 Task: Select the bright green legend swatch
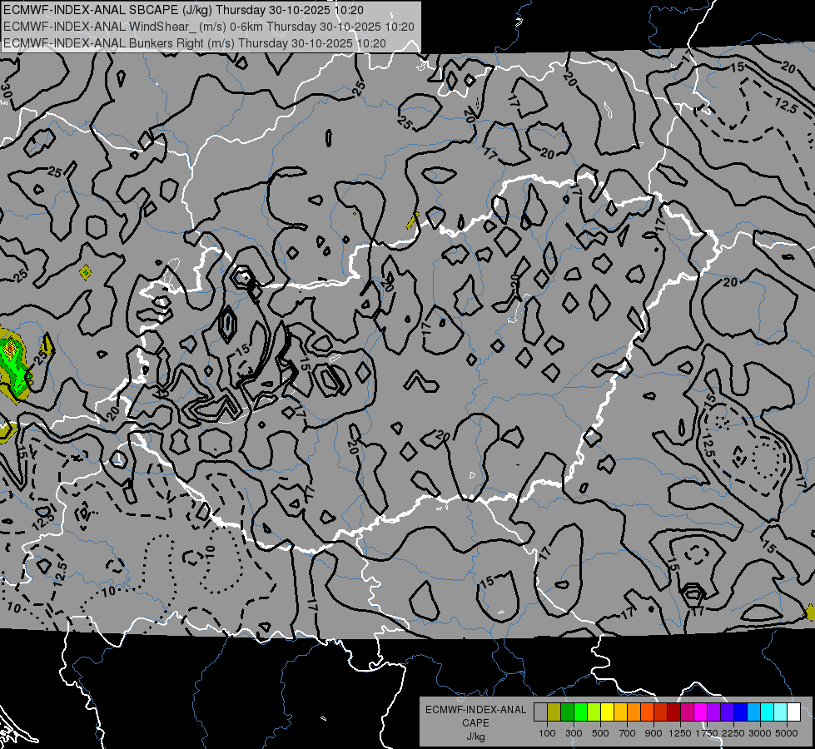tap(580, 712)
